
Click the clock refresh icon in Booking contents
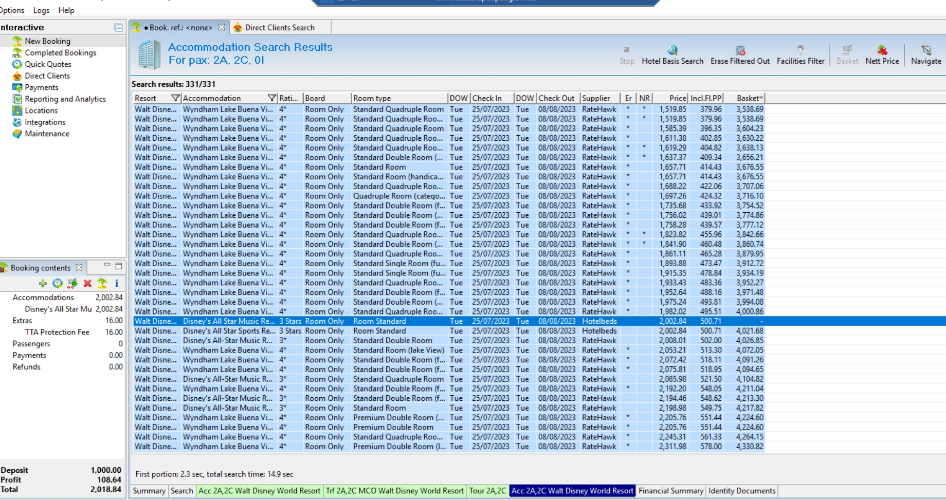58,283
